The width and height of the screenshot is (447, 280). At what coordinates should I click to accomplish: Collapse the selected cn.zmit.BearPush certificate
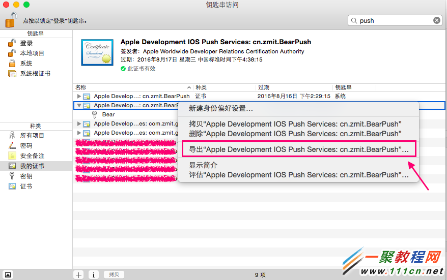click(x=79, y=106)
